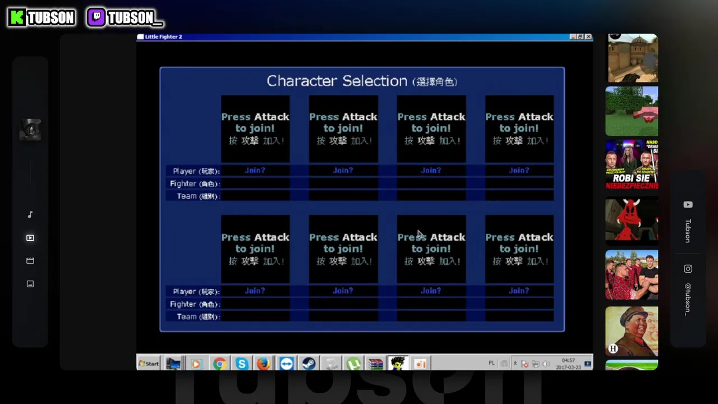Click first top-row 'Press Attack to join!' portrait
Viewport: 718px width, 404px height.
click(255, 129)
